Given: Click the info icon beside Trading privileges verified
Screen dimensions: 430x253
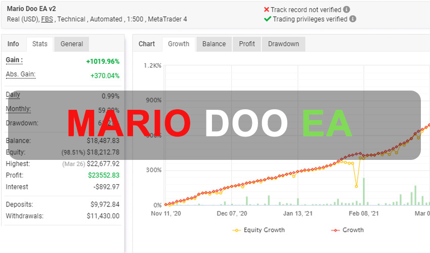Looking at the screenshot, I should 353,19.
